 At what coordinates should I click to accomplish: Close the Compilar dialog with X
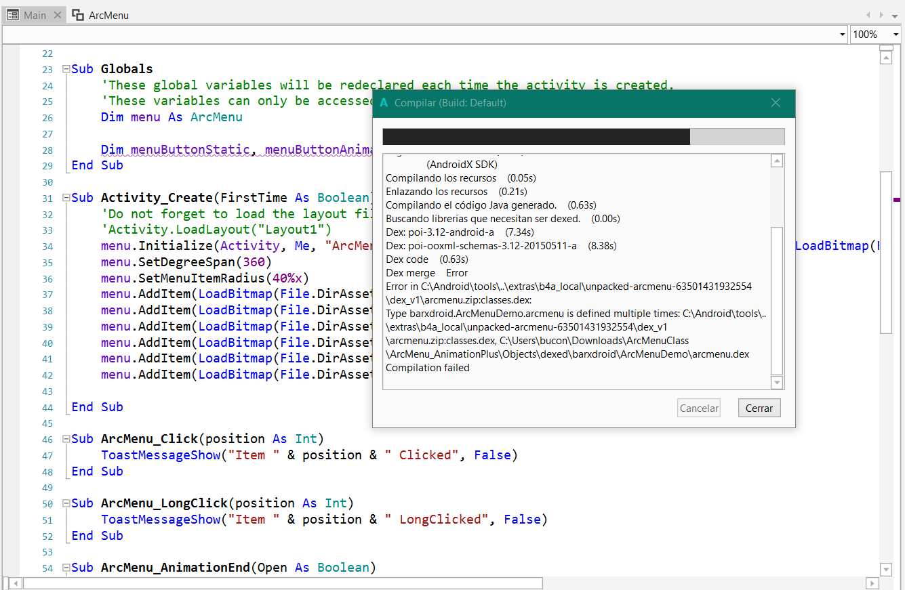[776, 103]
